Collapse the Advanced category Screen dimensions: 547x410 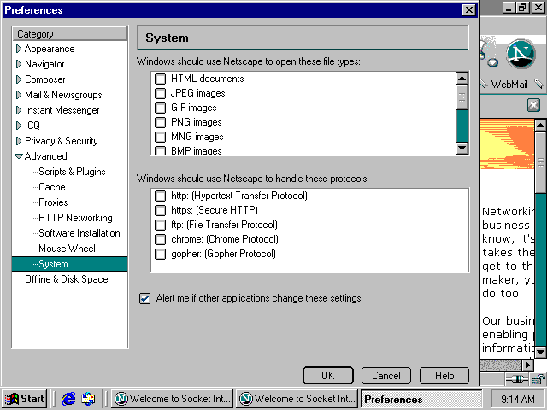(19, 156)
